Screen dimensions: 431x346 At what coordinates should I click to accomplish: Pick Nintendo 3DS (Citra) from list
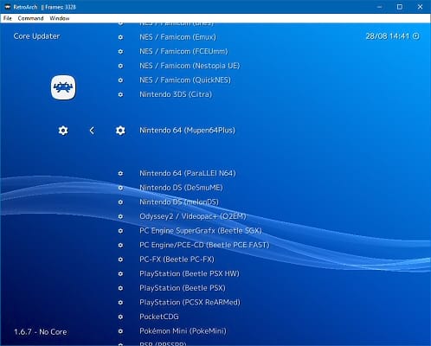[176, 94]
